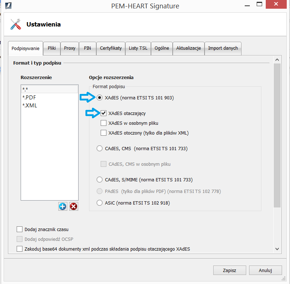Click the PEM-HEART app icon in title bar
This screenshot has width=290, height=284.
[x=8, y=5]
